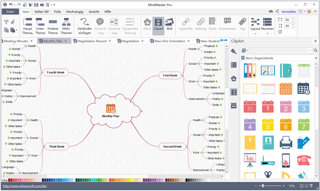The width and height of the screenshot is (320, 191).
Task: Open the format paintbrush side panel
Action: (x=234, y=51)
